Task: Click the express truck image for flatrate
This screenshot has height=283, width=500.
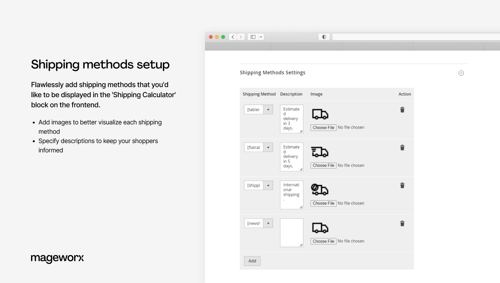Action: tap(319, 152)
